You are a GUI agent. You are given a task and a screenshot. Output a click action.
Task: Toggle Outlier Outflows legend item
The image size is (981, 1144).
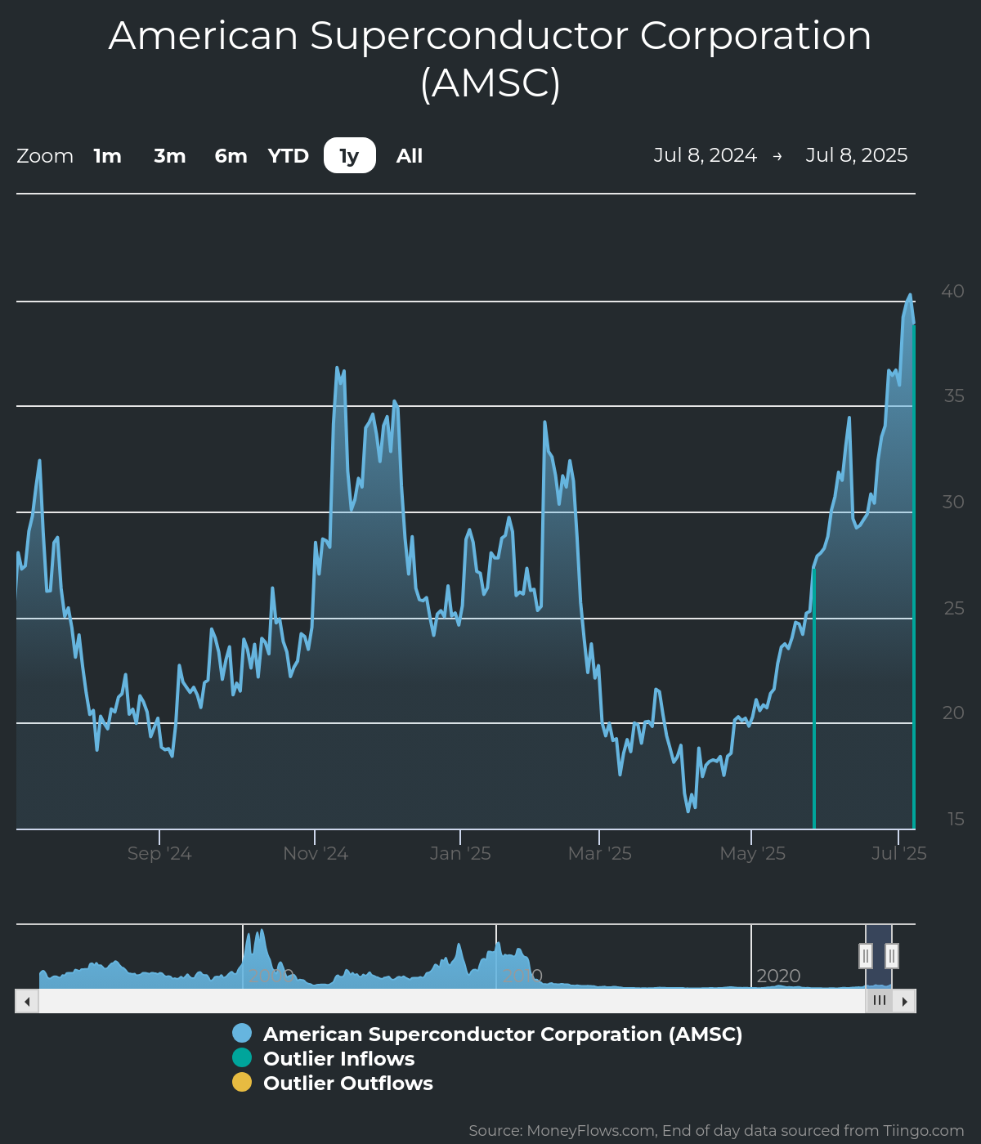[x=333, y=1084]
